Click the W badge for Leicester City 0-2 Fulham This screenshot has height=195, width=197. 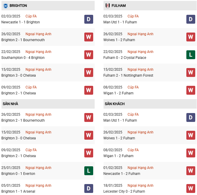pyautogui.click(x=191, y=188)
